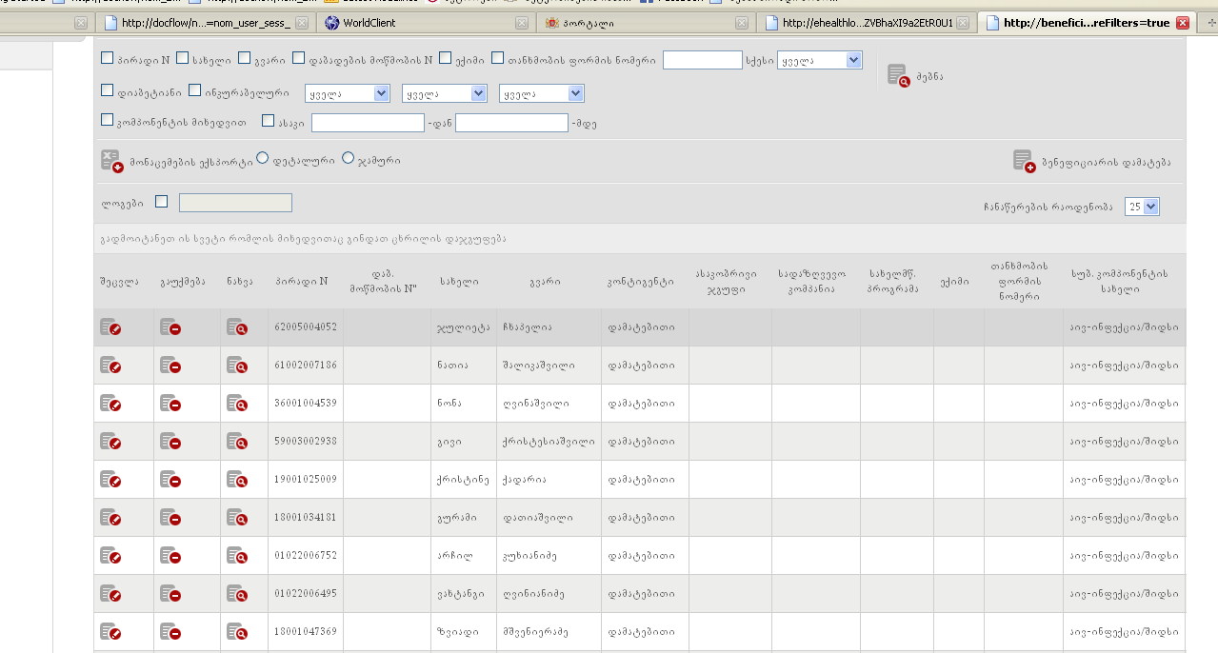The height and width of the screenshot is (653, 1218).
Task: Open the ჩანაწერების რაოდენობა dropdown showing 25
Action: coord(1142,207)
